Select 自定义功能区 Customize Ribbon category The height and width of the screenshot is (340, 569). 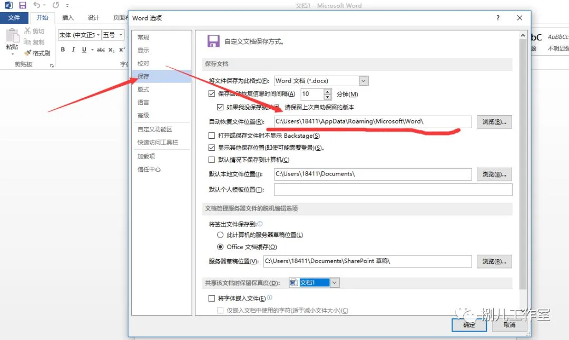coord(162,129)
